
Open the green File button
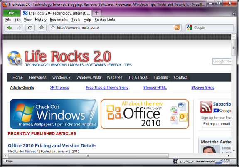tap(12, 13)
